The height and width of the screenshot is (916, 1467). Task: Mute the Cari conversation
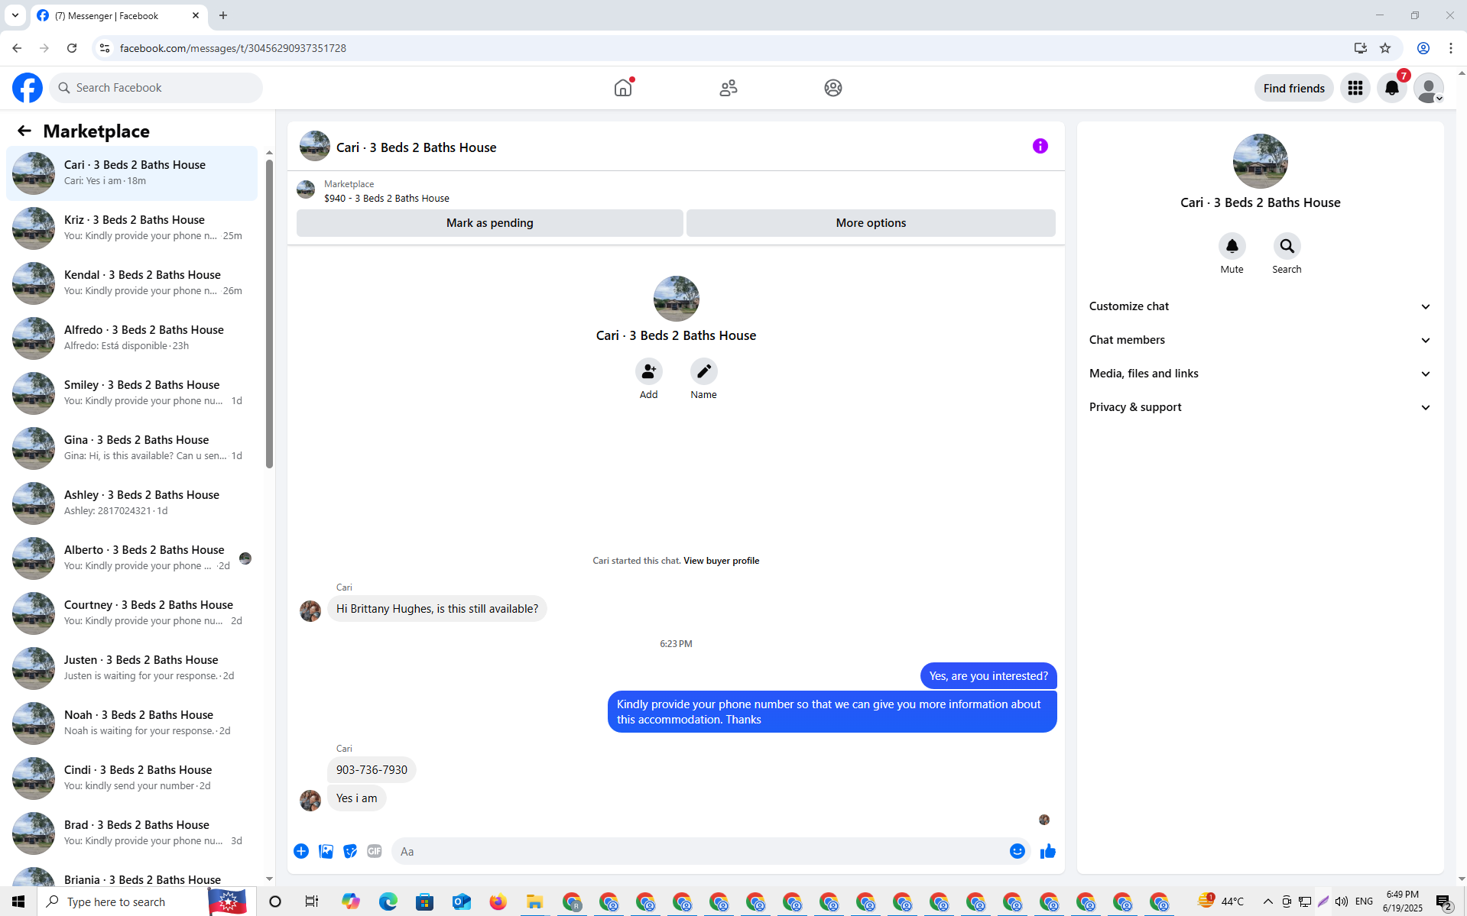1232,246
